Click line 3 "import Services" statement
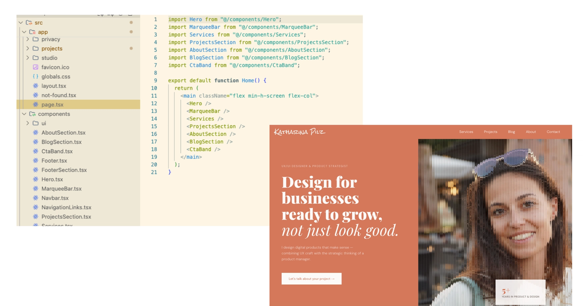Image resolution: width=583 pixels, height=306 pixels. (237, 35)
